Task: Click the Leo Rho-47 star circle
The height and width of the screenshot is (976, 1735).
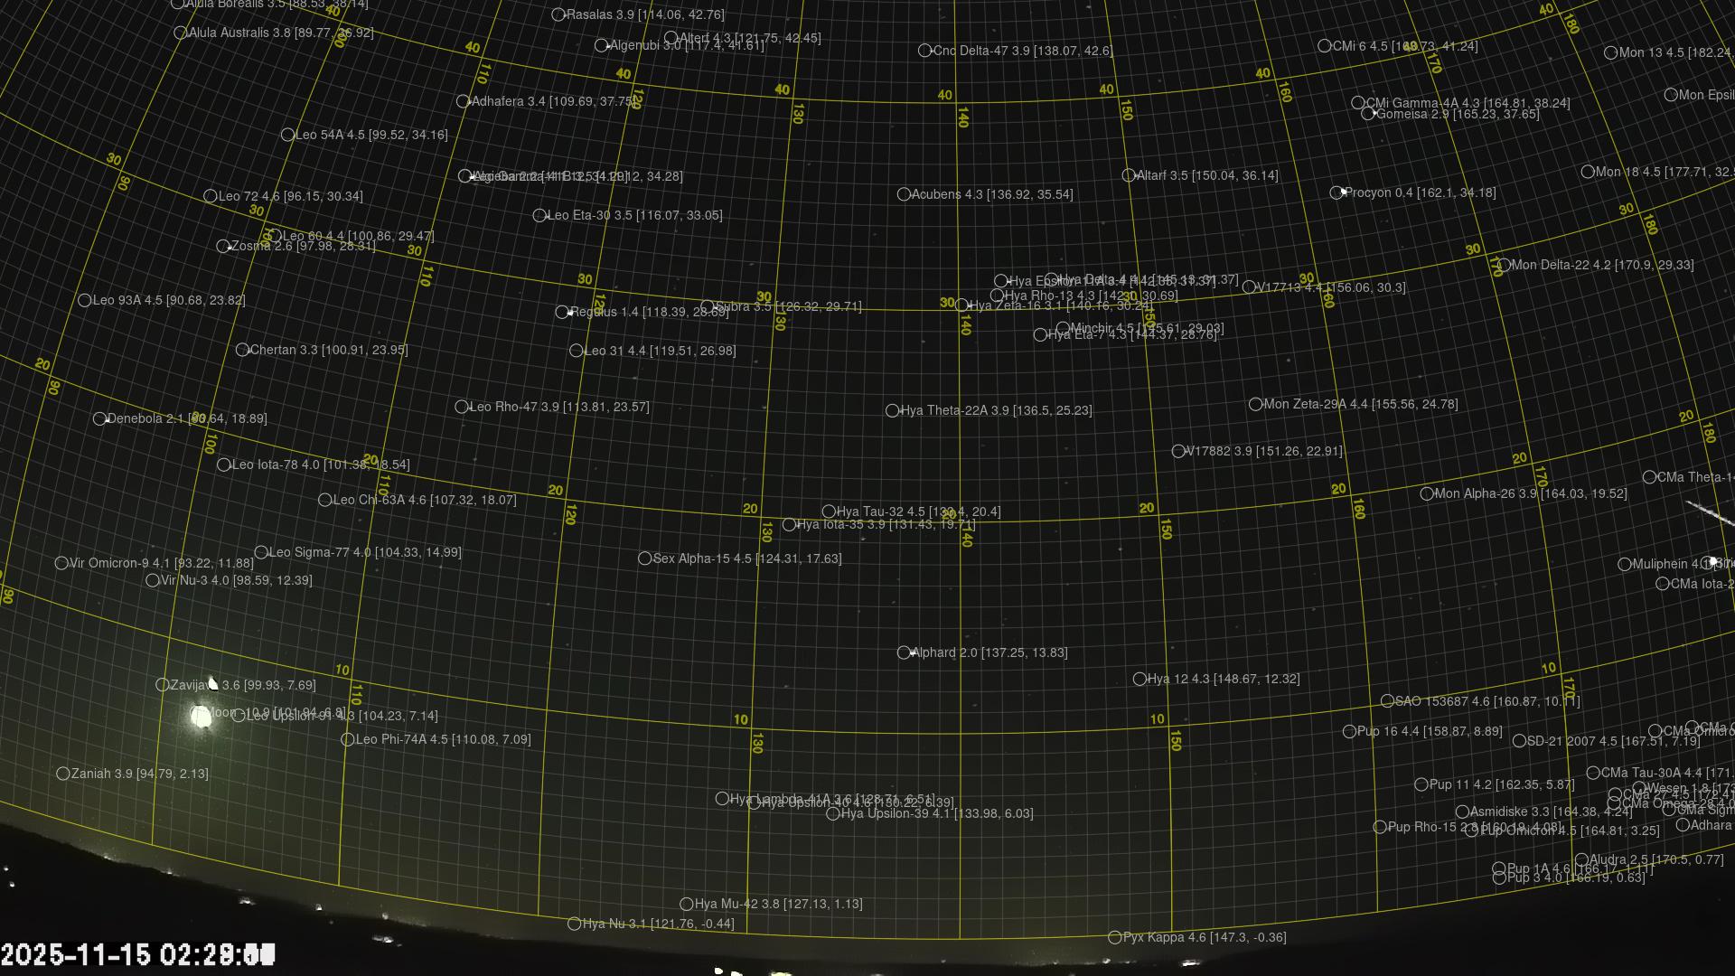Action: (x=462, y=407)
